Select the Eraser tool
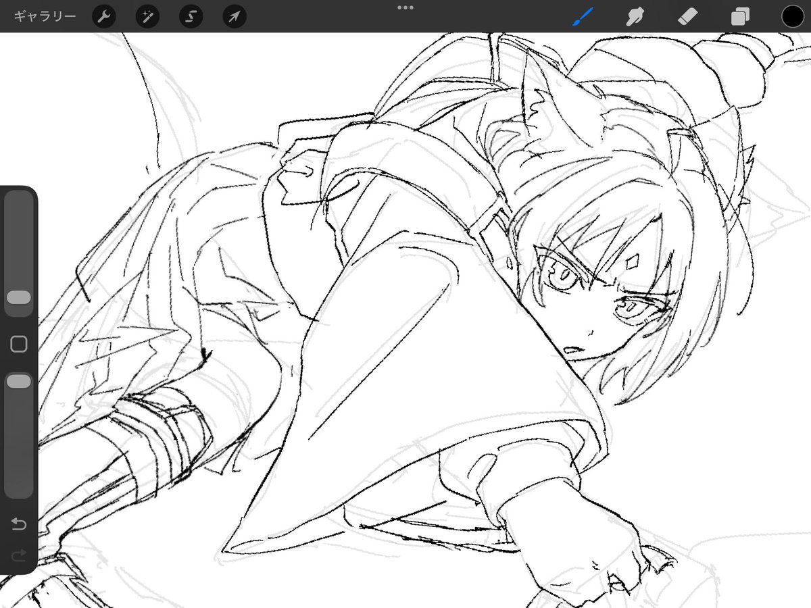 687,17
